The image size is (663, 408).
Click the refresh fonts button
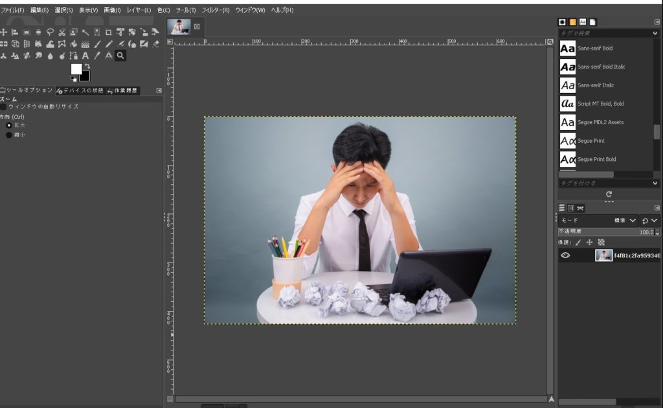tap(609, 194)
